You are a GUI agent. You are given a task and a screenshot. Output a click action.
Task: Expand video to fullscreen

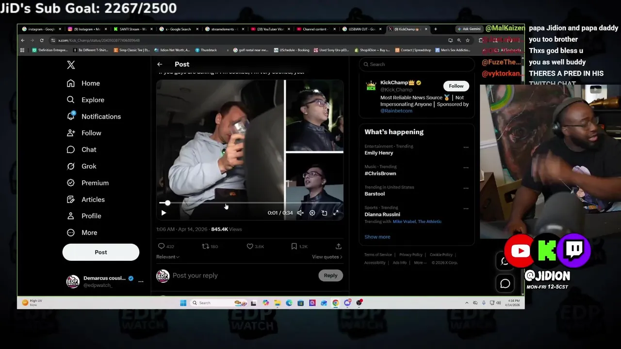pos(336,213)
